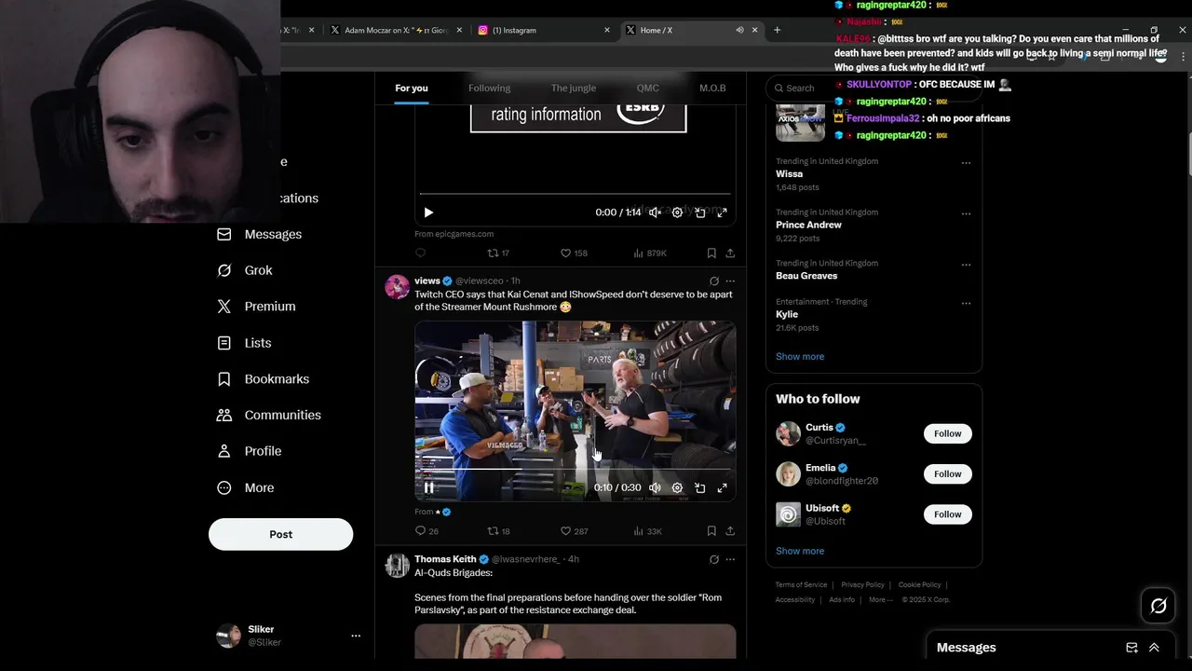Mute the 1:14 video

tap(655, 212)
